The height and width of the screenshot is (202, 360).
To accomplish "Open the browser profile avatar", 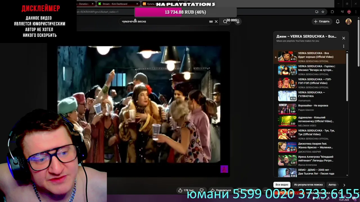I will (x=349, y=12).
